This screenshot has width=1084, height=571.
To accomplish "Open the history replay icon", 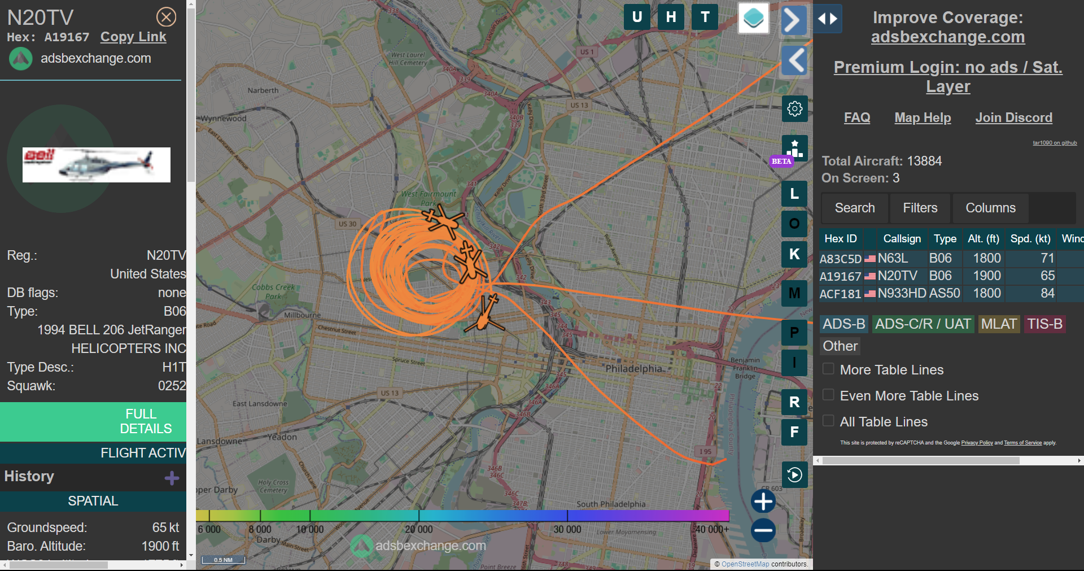I will tap(795, 475).
